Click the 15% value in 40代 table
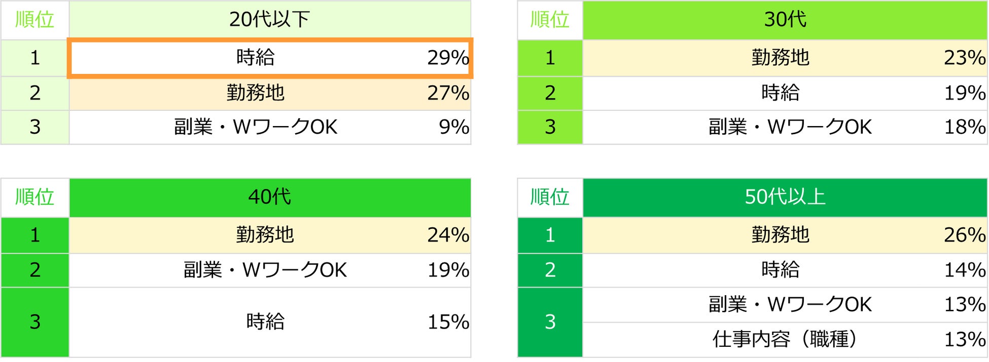This screenshot has height=362, width=989. coord(448,322)
